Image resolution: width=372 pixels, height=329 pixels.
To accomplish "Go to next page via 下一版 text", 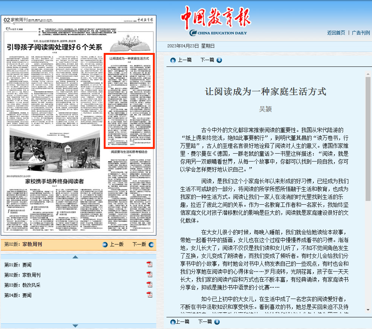I will (139, 244).
